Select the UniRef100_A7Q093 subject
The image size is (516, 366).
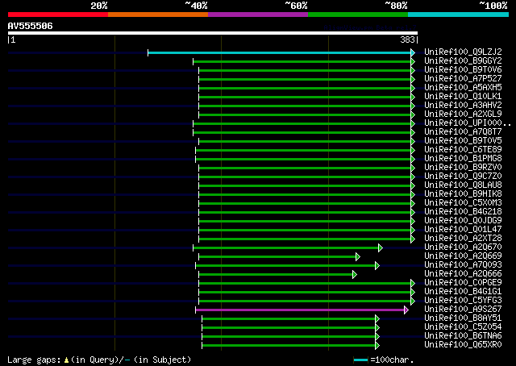point(463,265)
